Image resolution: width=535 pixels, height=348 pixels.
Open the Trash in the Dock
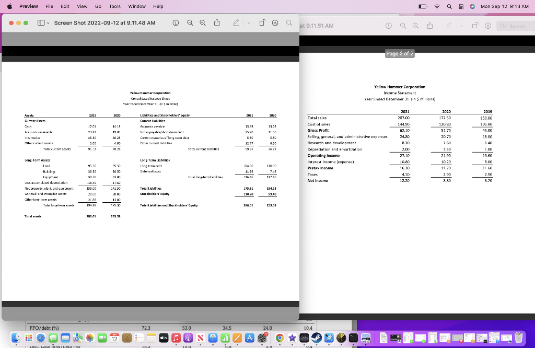click(x=518, y=338)
